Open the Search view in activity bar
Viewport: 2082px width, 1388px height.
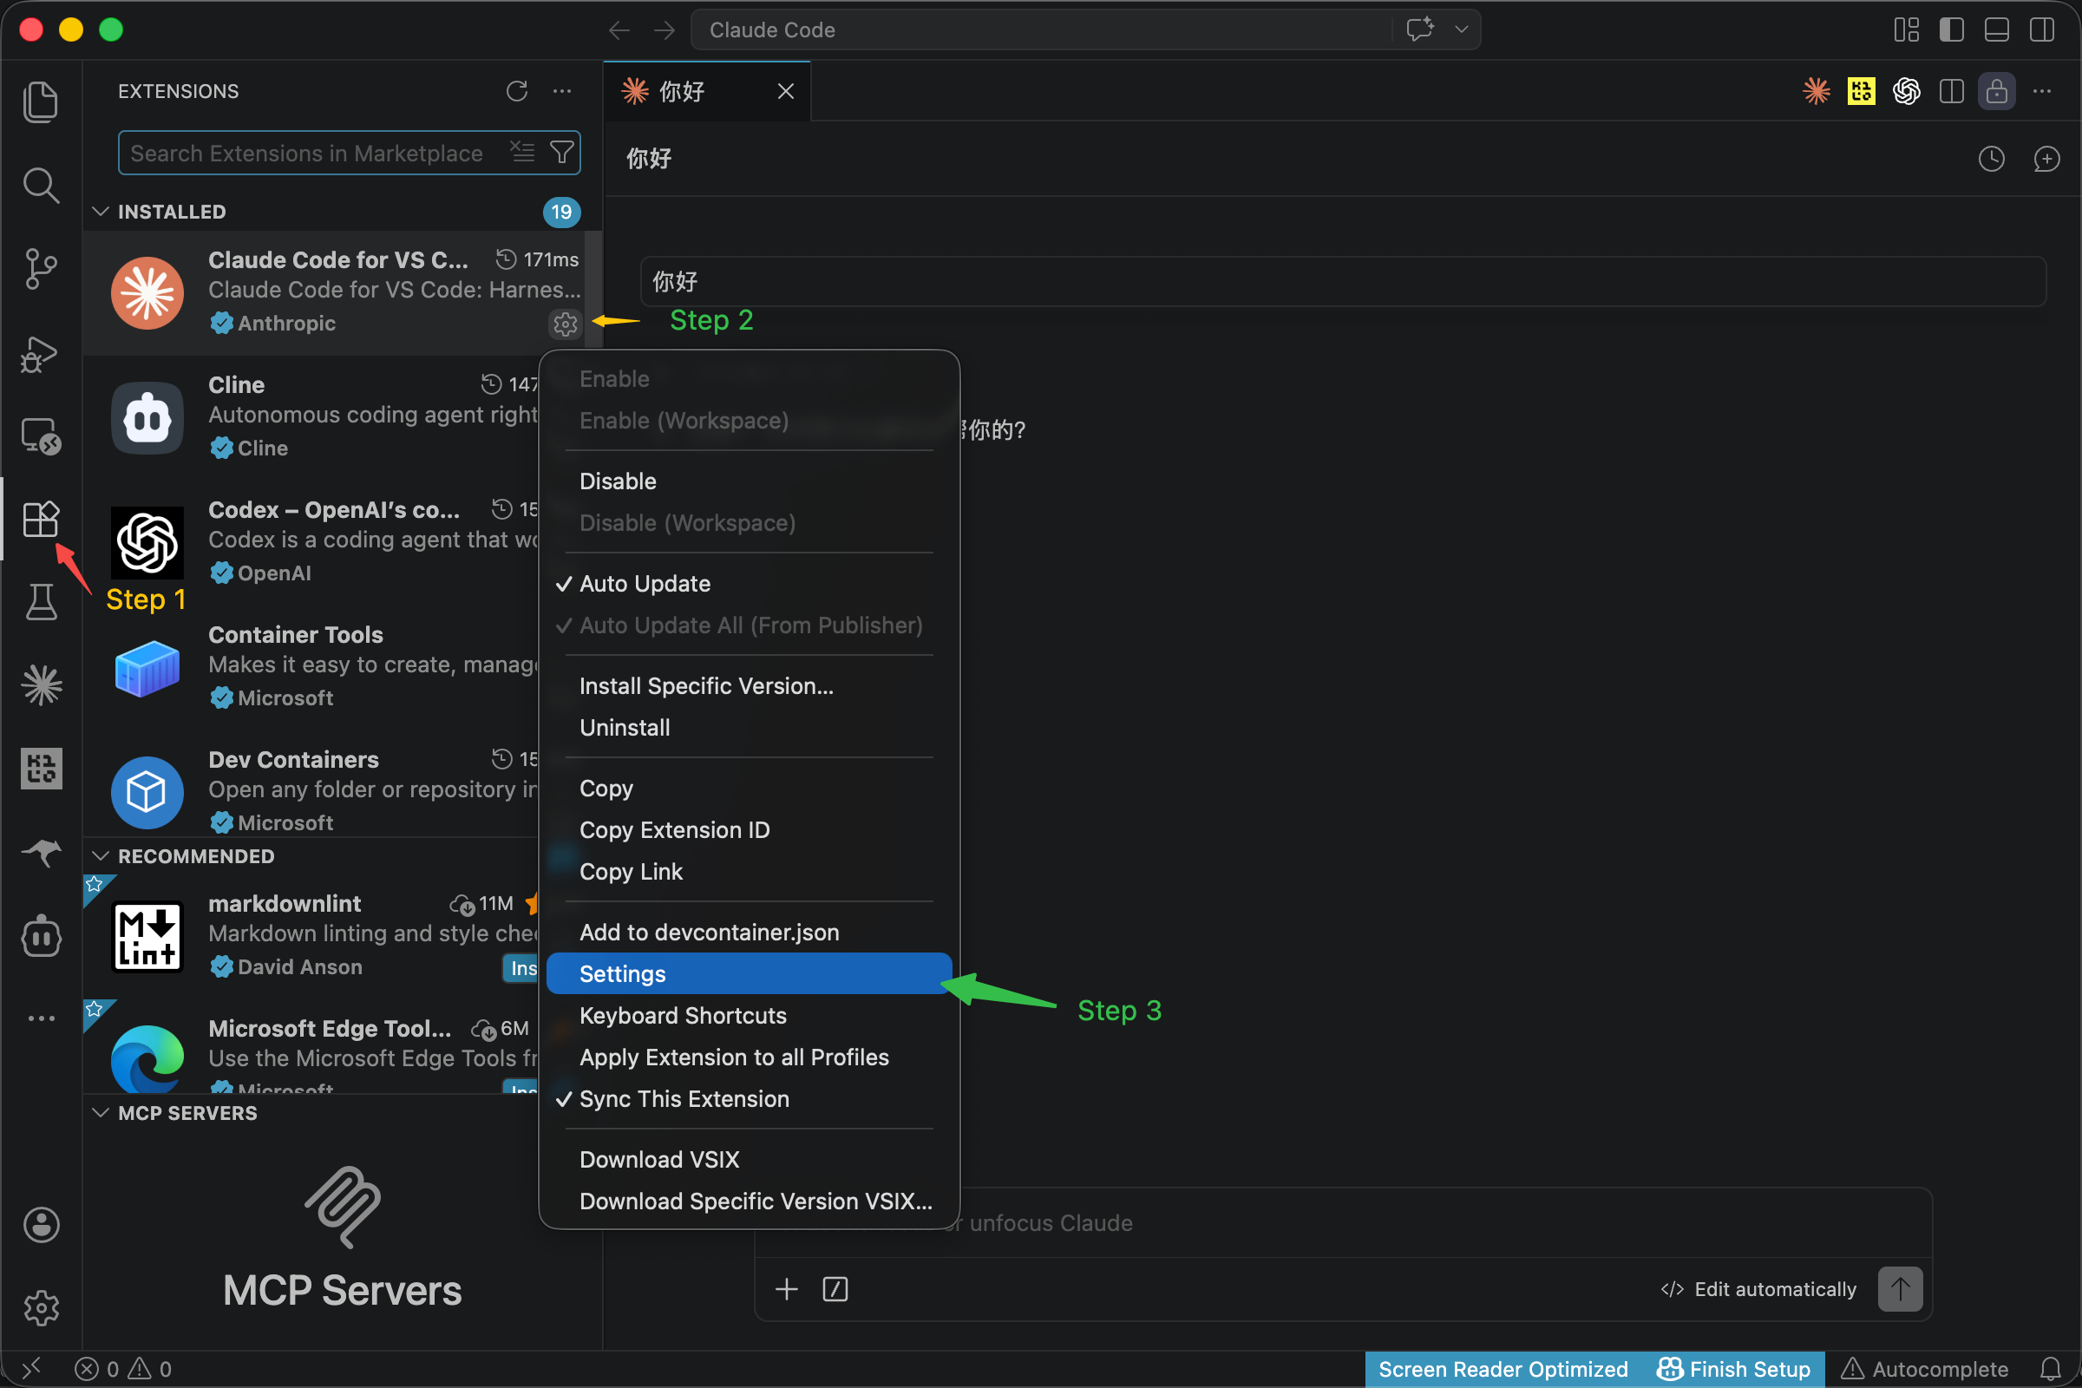[41, 185]
